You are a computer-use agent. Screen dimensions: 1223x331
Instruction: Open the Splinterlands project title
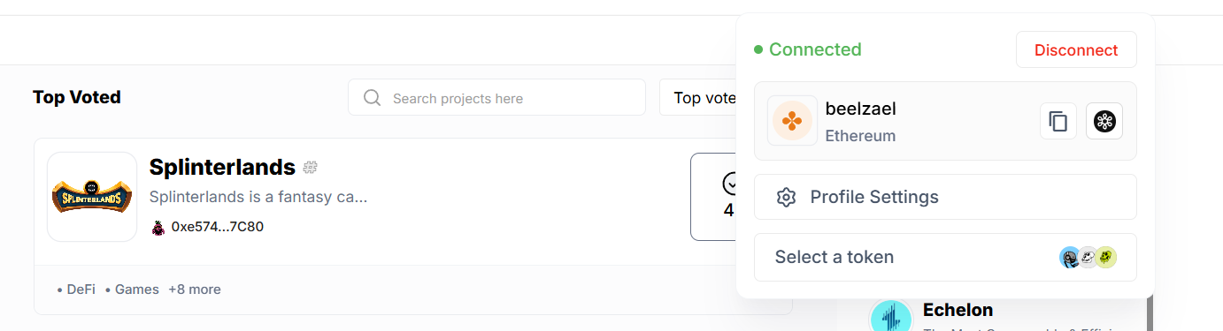pyautogui.click(x=222, y=167)
